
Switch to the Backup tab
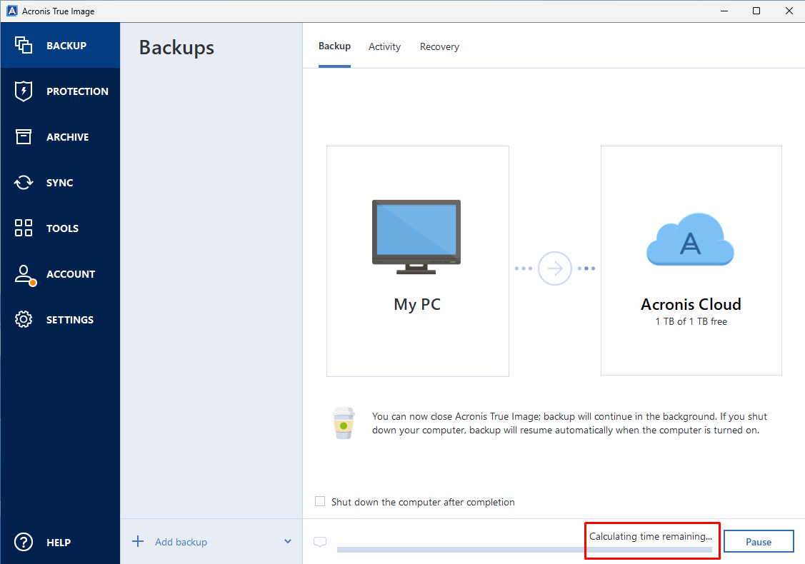click(x=334, y=46)
